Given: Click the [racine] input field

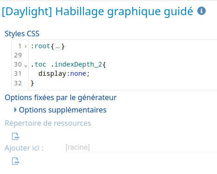Looking at the screenshot, I should click(x=141, y=147).
